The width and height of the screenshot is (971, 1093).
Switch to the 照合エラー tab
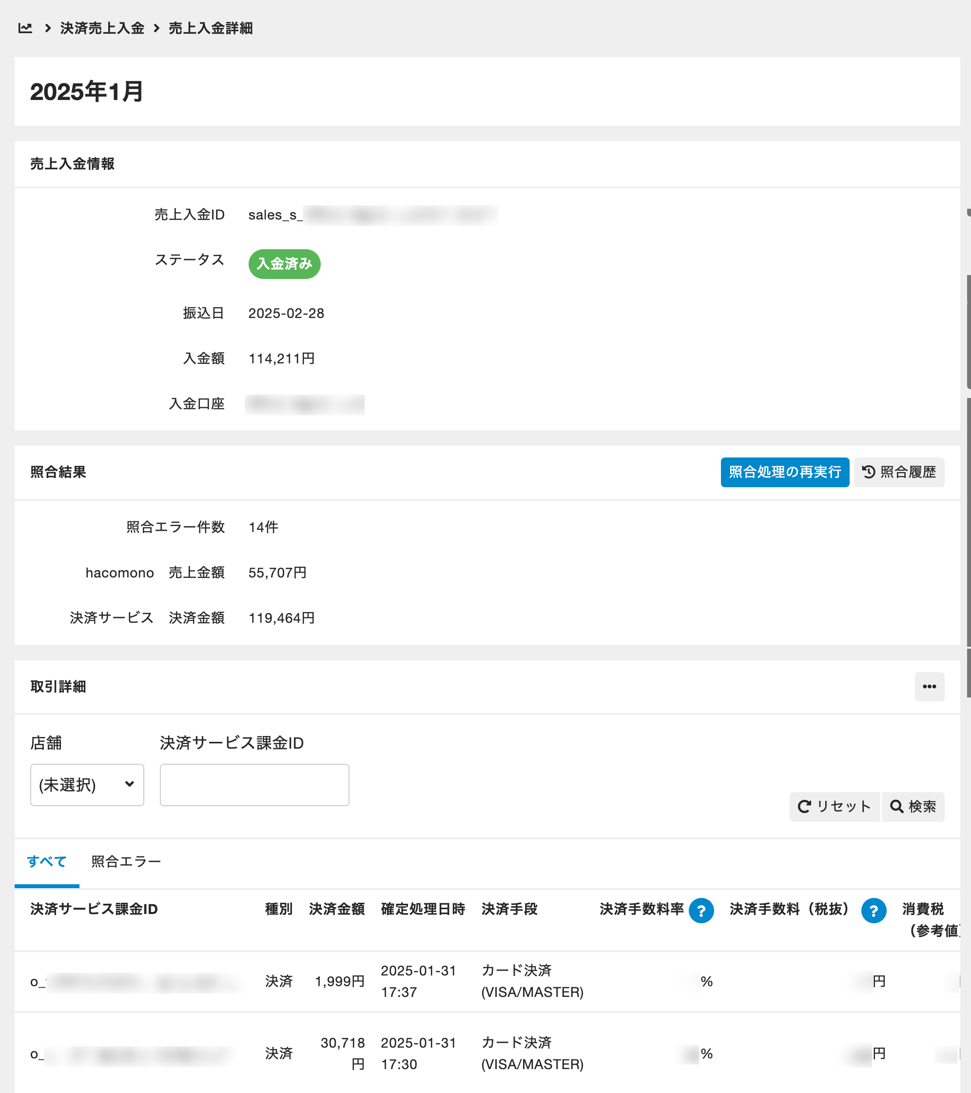click(126, 861)
